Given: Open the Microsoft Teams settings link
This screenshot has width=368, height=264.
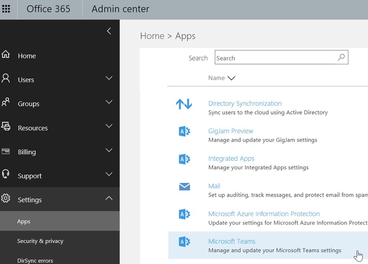Looking at the screenshot, I should [x=232, y=241].
